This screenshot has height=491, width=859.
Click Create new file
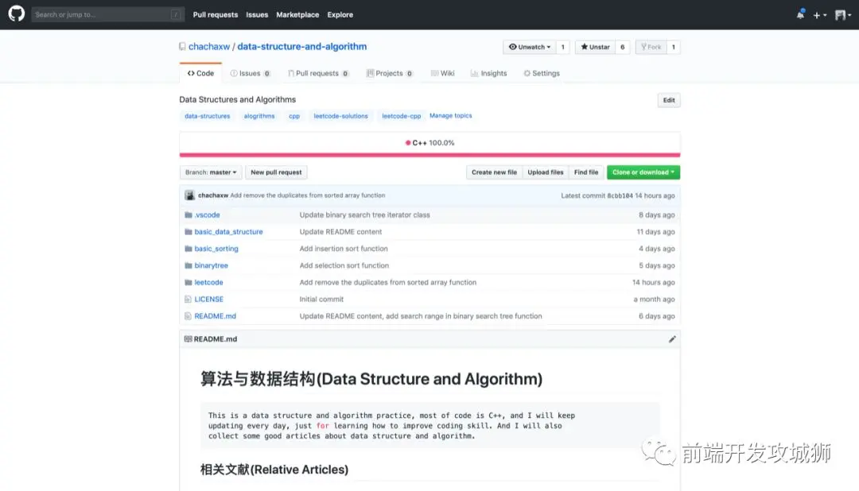click(494, 172)
